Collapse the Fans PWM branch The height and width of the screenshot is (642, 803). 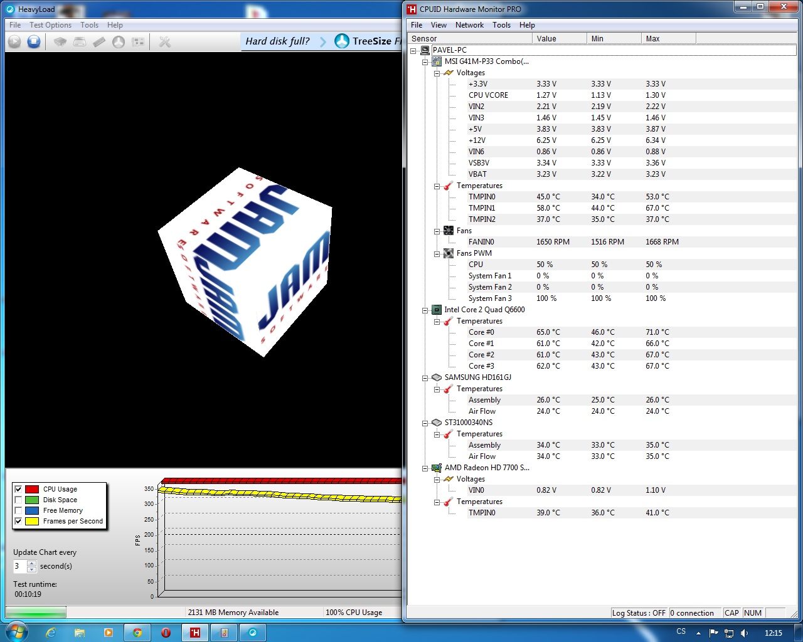[x=437, y=254]
